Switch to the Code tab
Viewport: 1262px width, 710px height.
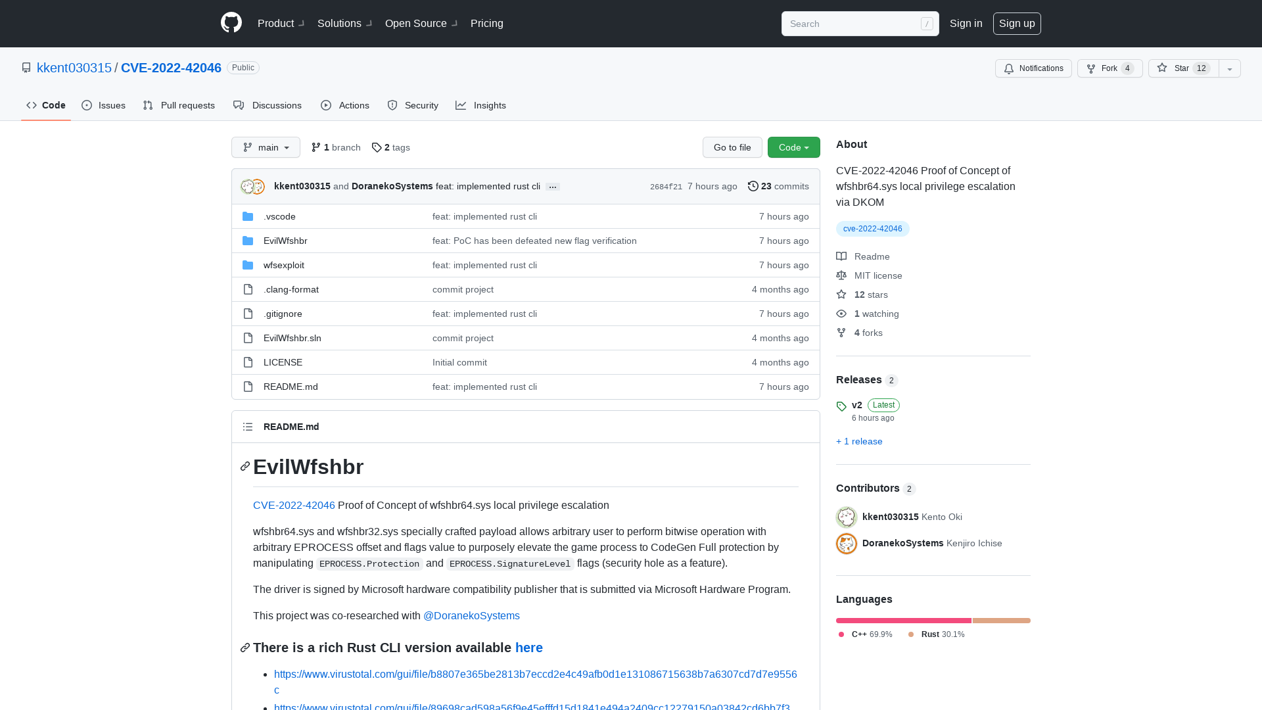pos(46,105)
